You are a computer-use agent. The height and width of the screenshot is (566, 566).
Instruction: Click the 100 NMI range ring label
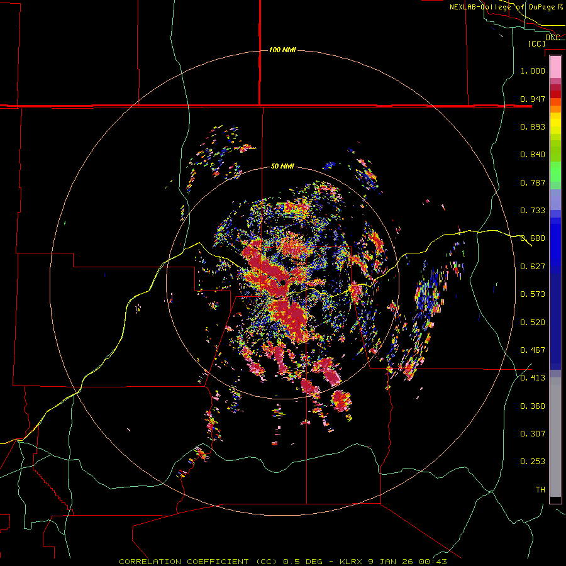[282, 50]
